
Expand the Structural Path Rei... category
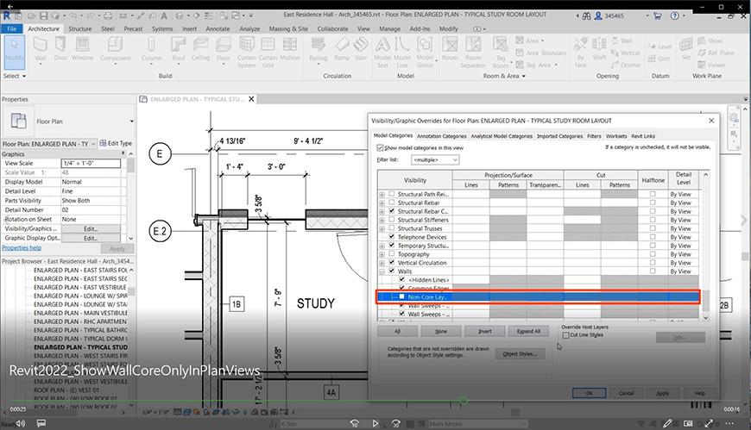pyautogui.click(x=382, y=194)
